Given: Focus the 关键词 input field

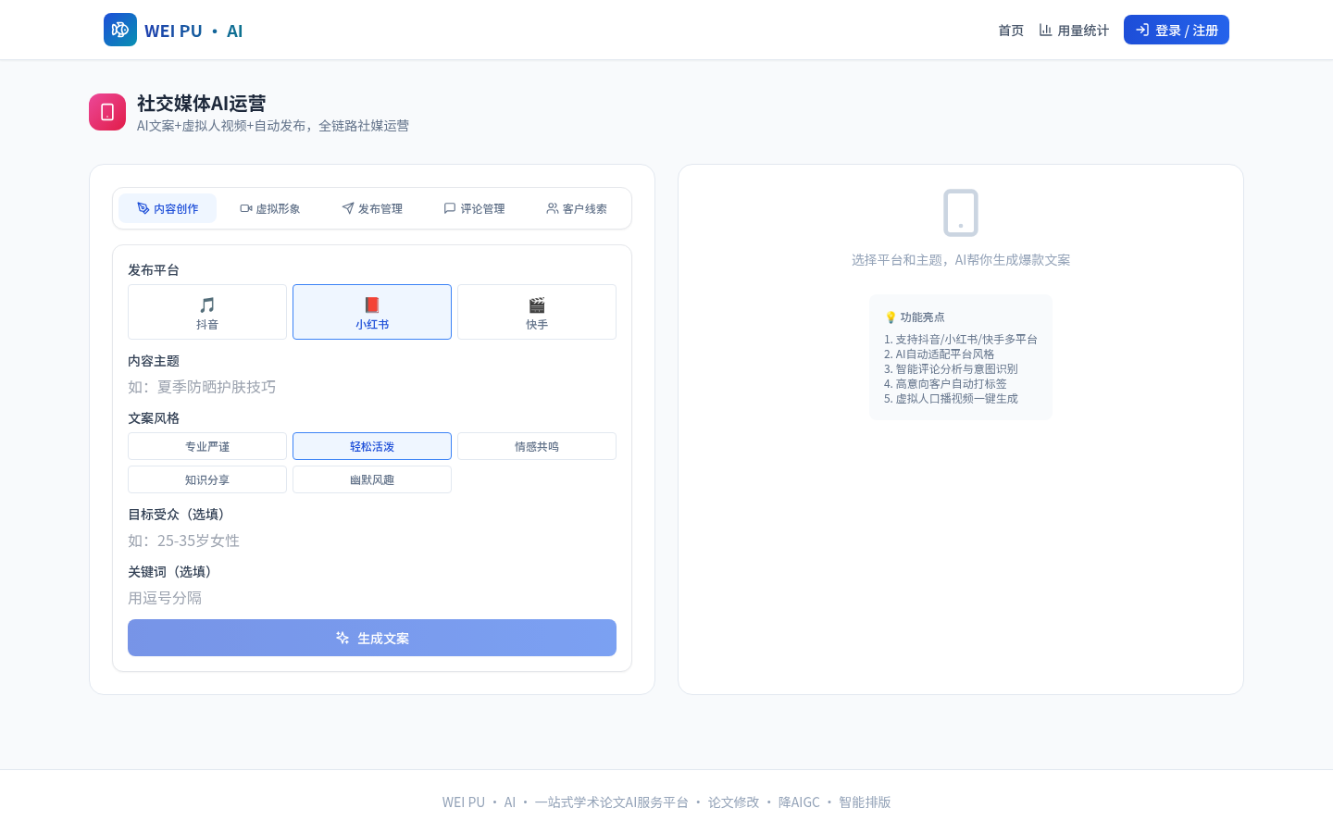Looking at the screenshot, I should (x=372, y=598).
